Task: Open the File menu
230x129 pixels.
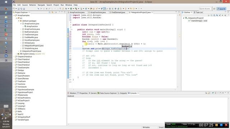Action: 14,5
